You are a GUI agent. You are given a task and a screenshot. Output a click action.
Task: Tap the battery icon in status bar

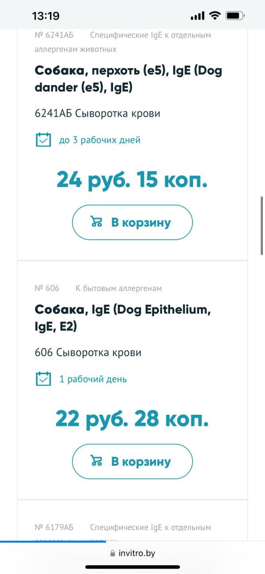(235, 16)
